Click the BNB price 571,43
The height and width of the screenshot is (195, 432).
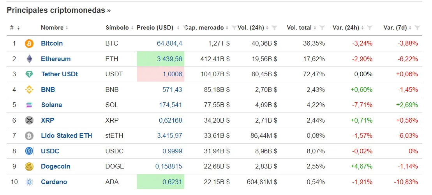pyautogui.click(x=173, y=90)
